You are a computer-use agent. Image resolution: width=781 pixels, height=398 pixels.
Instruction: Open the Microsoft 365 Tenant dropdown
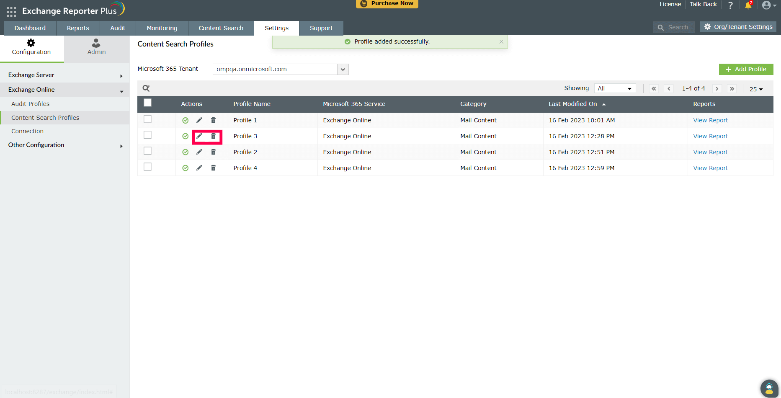[281, 69]
